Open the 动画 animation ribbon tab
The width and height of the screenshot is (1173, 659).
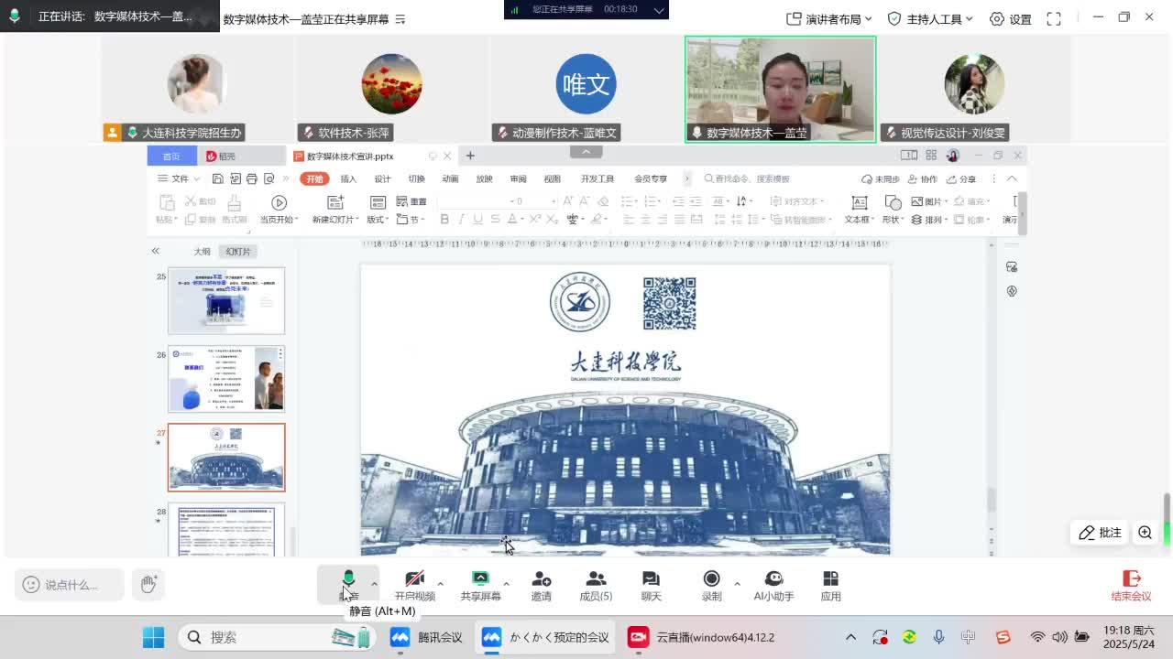point(450,178)
